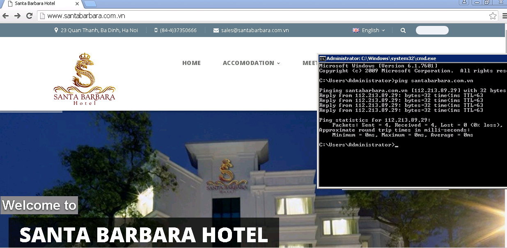Image resolution: width=507 pixels, height=248 pixels.
Task: Click the map pin address icon
Action: [56, 30]
